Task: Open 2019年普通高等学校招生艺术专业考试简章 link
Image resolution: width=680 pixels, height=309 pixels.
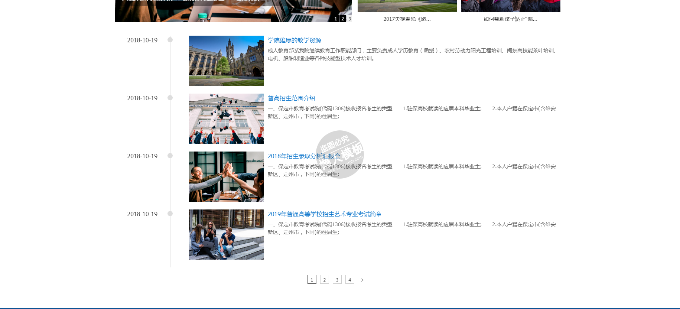Action: pos(325,214)
